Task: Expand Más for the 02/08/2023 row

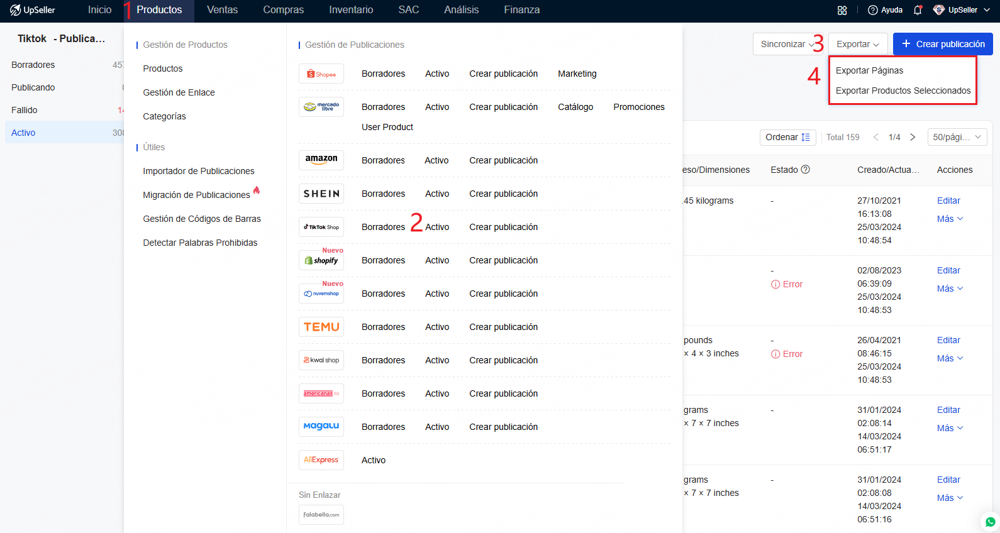Action: pyautogui.click(x=950, y=288)
